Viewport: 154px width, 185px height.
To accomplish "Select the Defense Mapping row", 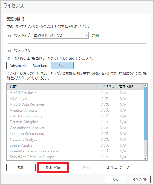I will coord(75,122).
